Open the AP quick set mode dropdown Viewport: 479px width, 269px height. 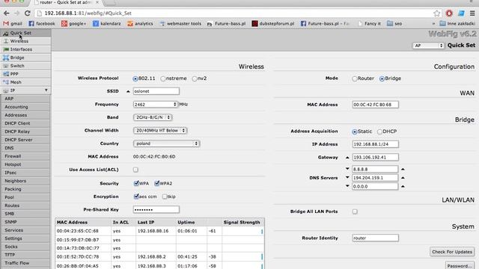(428, 46)
